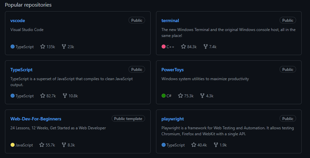310x158 pixels.
Task: Click the 23k forks count on vscode
Action: (71, 47)
